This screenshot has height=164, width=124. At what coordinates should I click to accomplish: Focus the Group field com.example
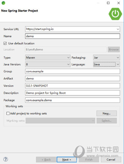72,72
